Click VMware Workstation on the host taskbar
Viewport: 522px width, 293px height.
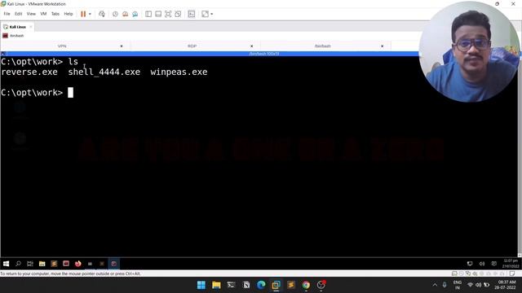coord(276,285)
